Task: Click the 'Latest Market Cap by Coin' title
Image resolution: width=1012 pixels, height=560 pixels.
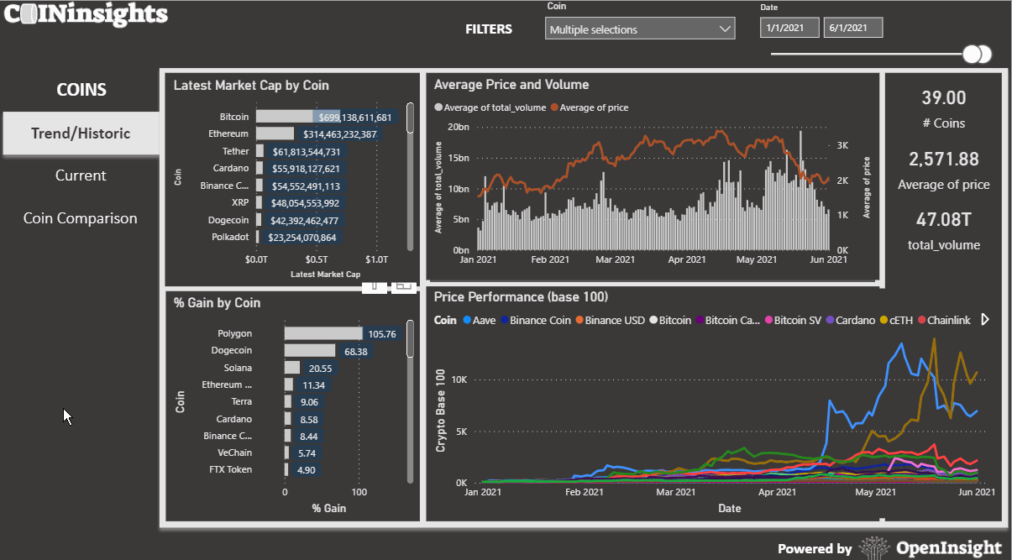Action: click(x=251, y=85)
